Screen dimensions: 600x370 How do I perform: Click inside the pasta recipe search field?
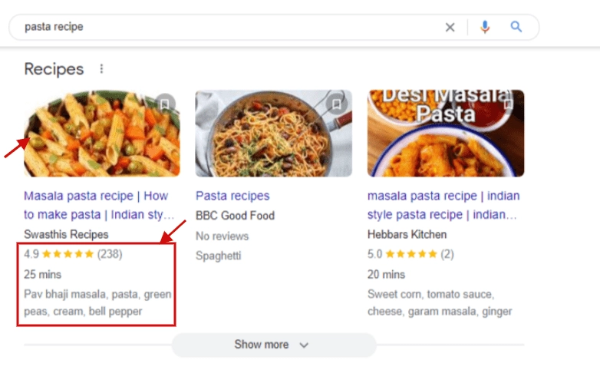[230, 27]
